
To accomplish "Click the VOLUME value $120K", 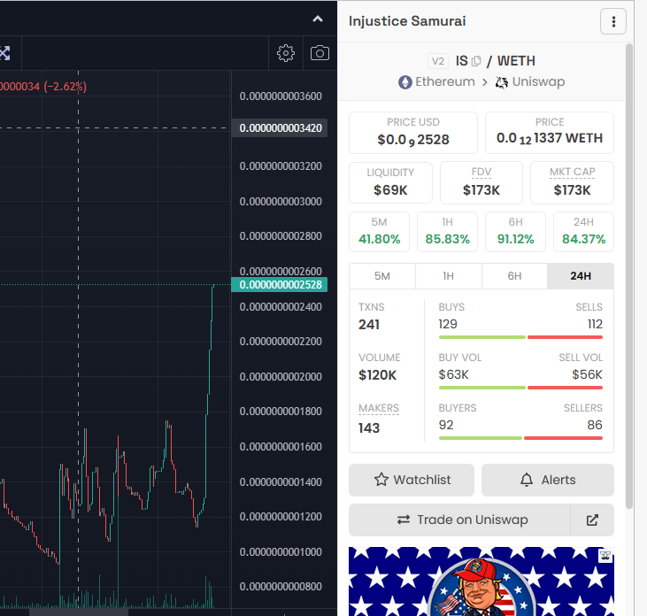I will (377, 375).
